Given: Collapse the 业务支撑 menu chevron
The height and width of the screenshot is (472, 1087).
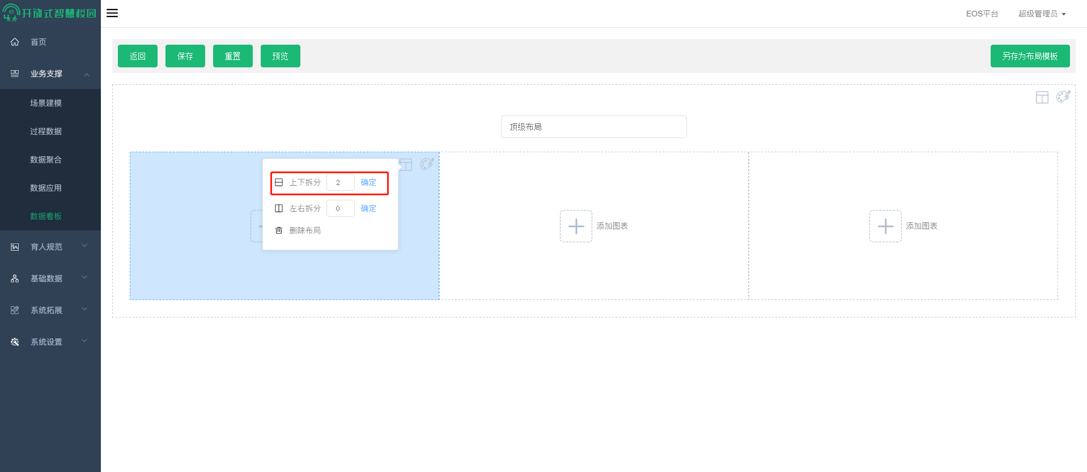Looking at the screenshot, I should click(87, 74).
